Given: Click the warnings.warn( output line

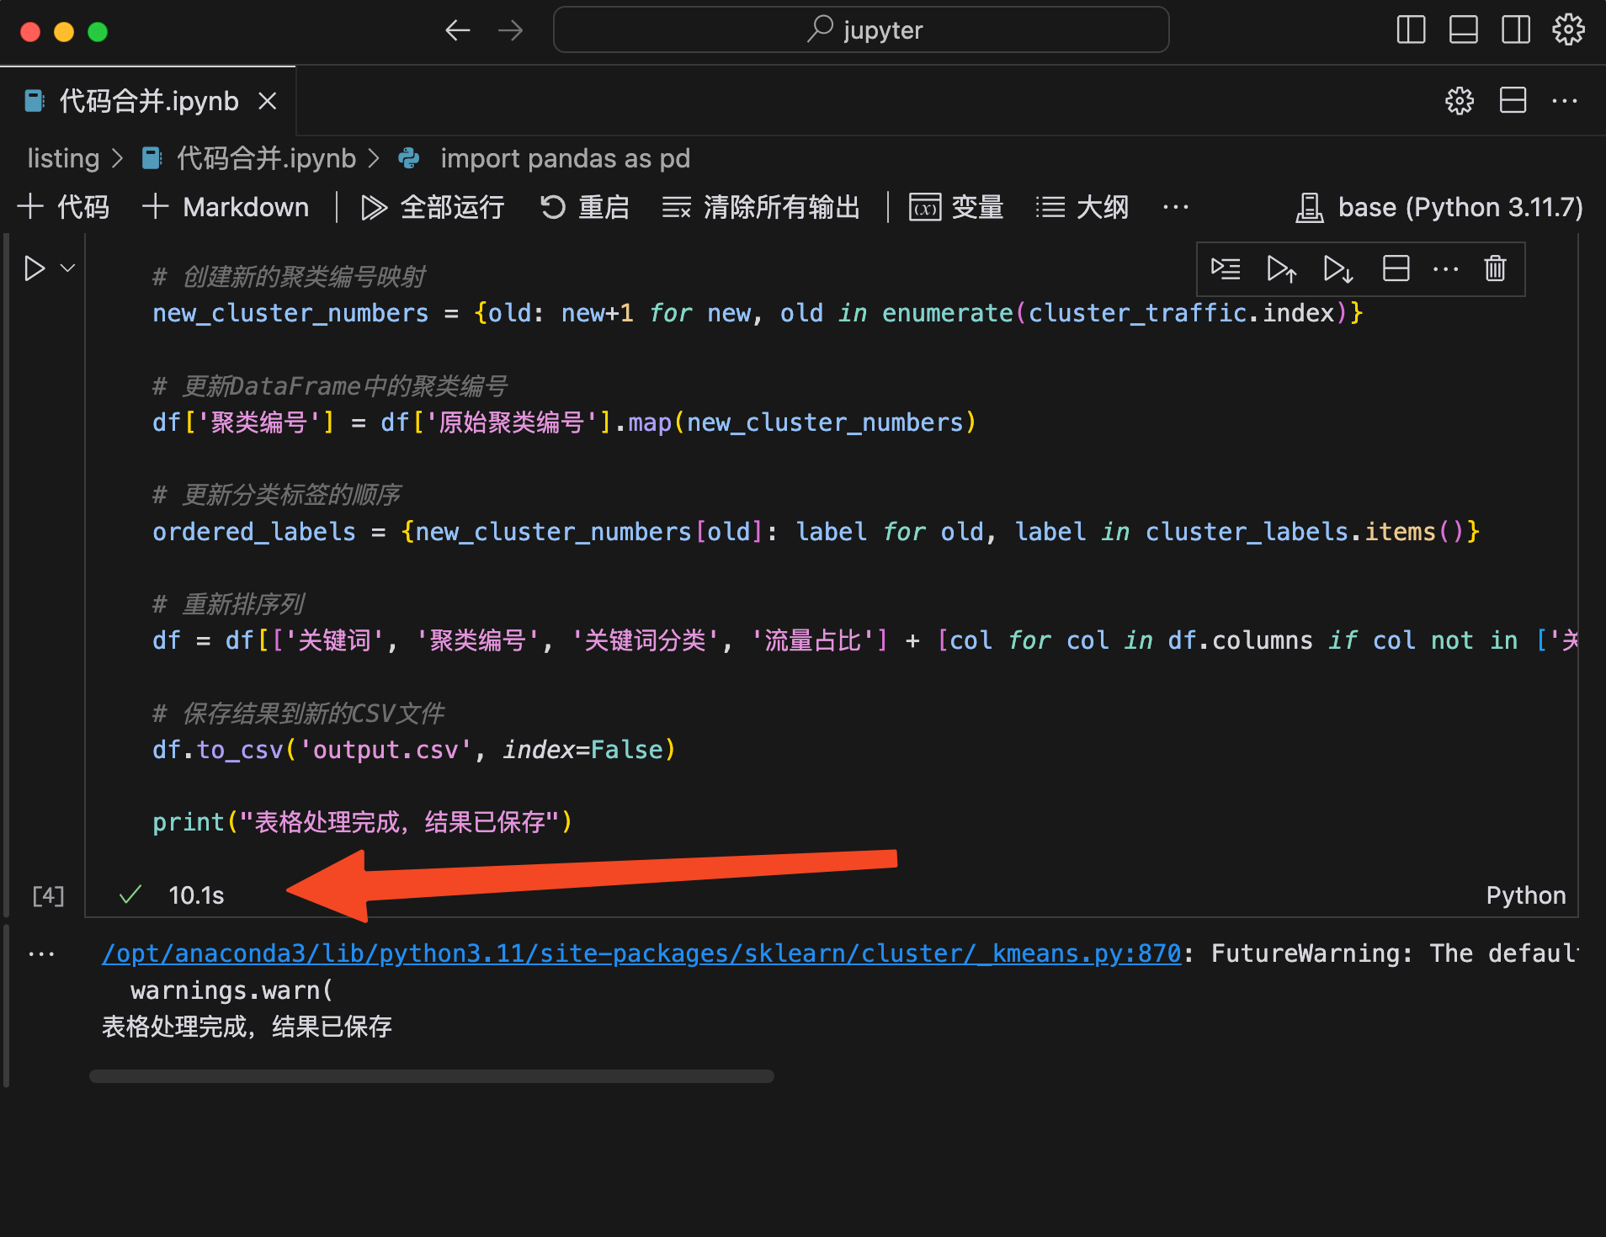Looking at the screenshot, I should (231, 990).
